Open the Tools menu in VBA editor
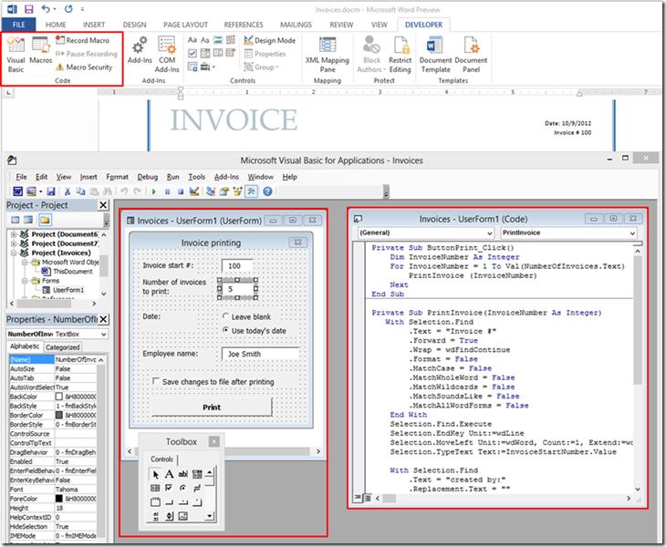Viewport: 666px width, 547px height. 197,177
